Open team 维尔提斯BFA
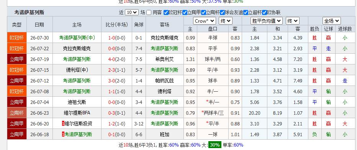 click(77, 113)
